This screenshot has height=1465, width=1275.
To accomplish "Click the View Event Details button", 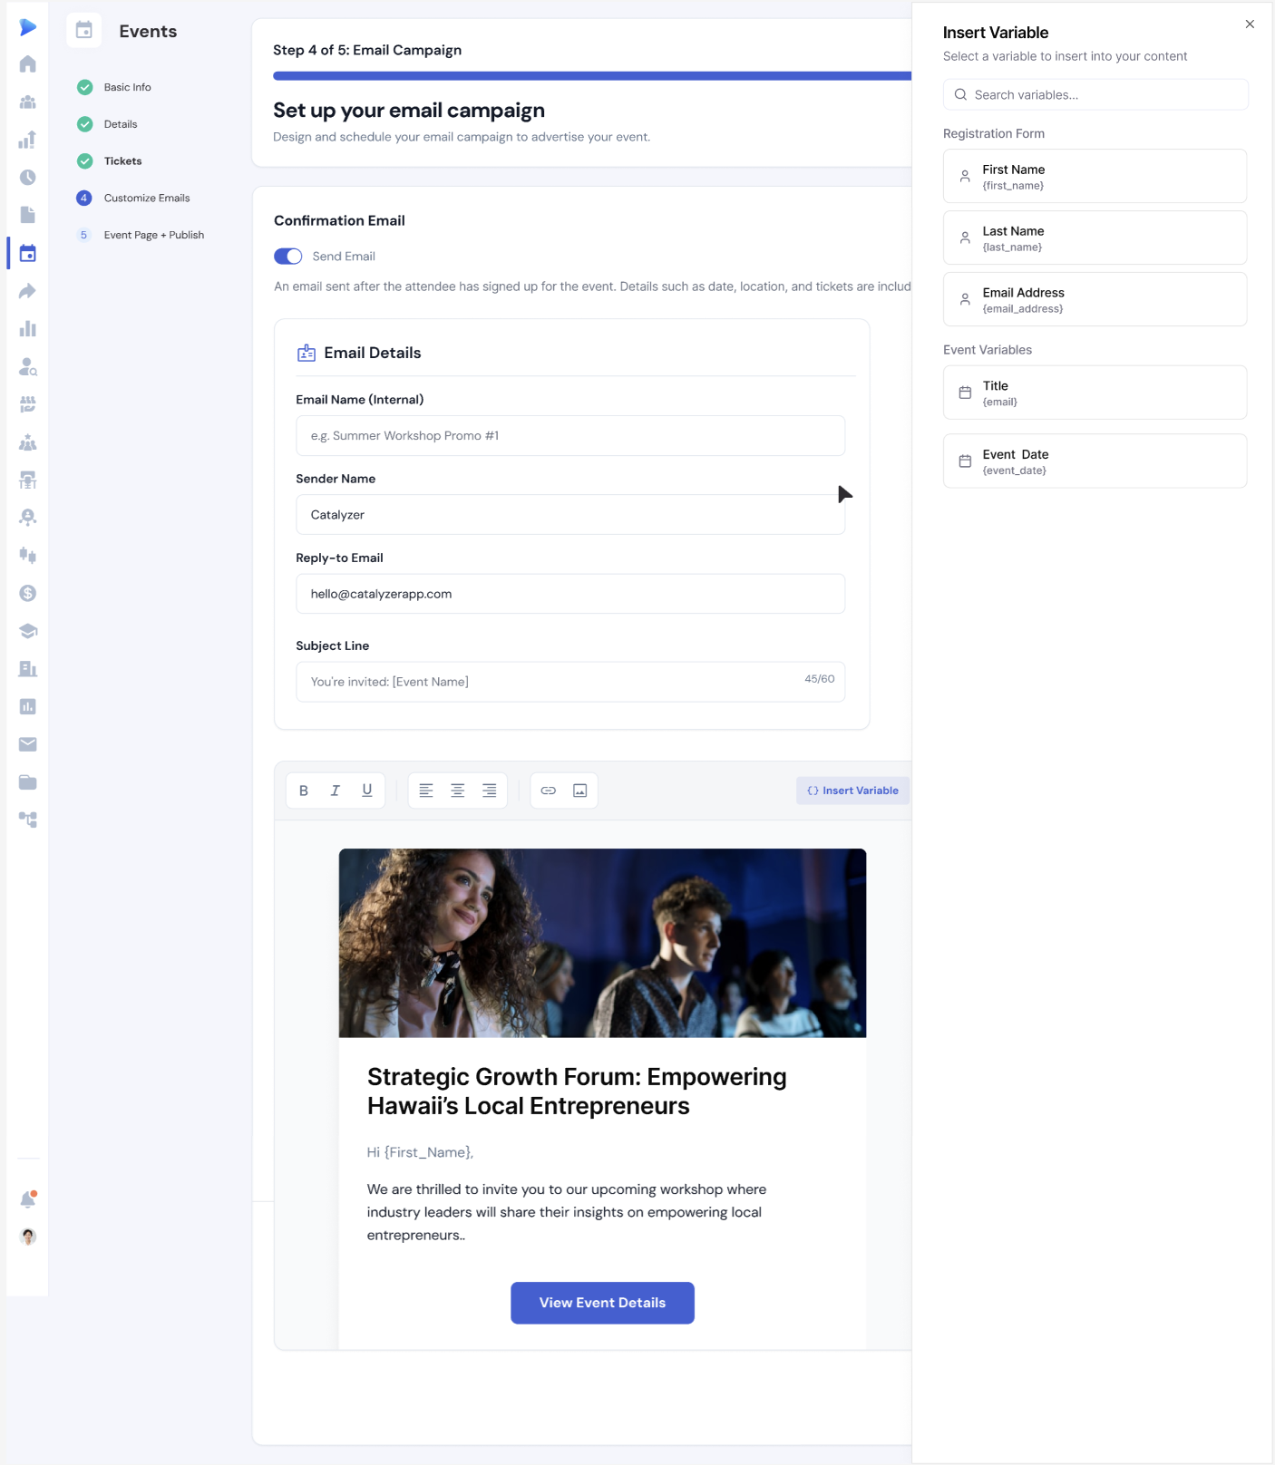I will click(602, 1303).
